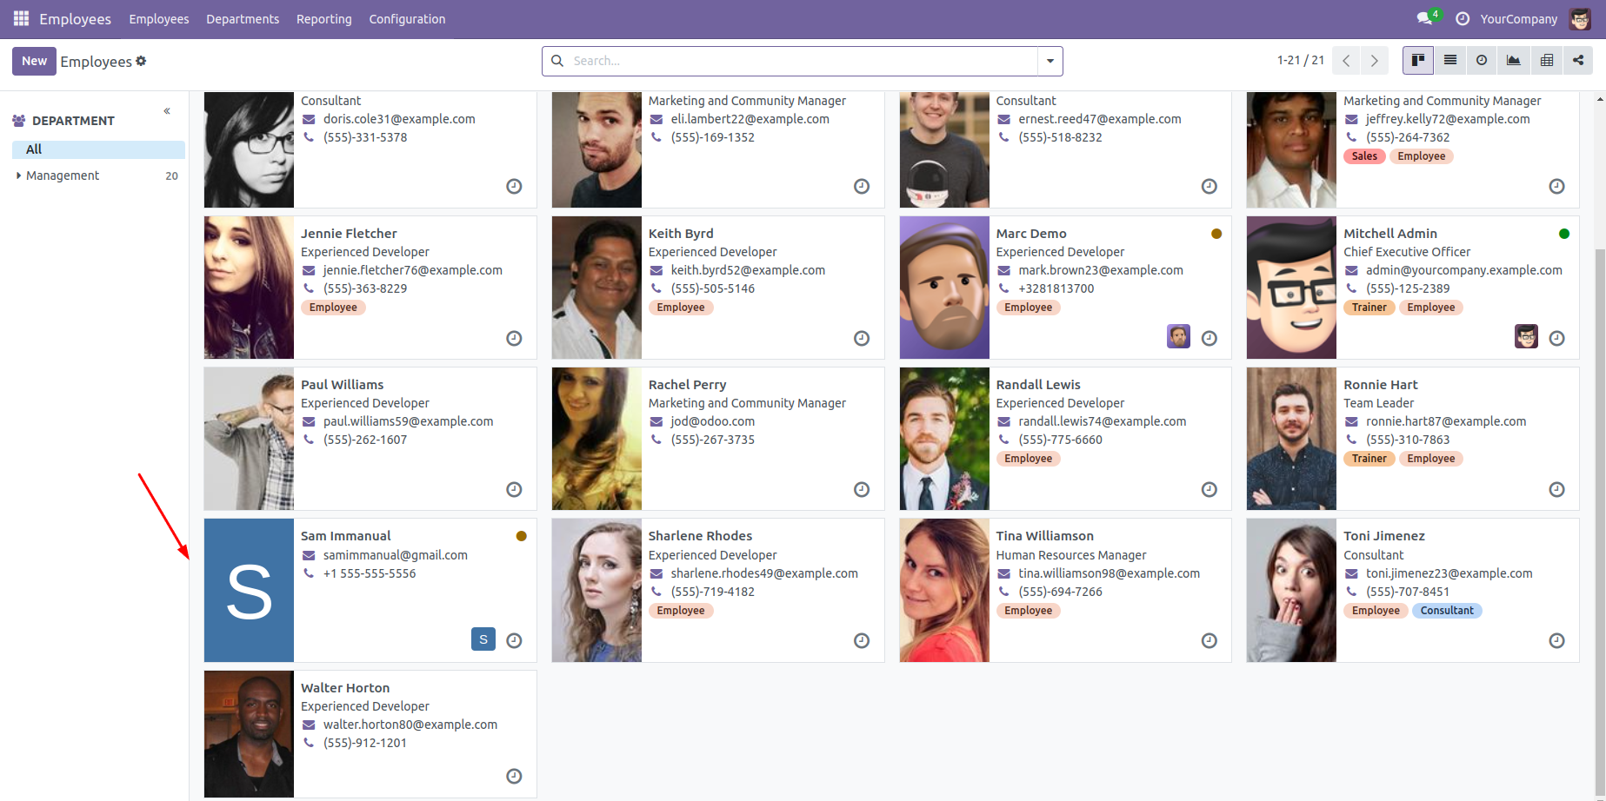This screenshot has height=801, width=1606.
Task: Switch to the activity view
Action: point(1482,61)
